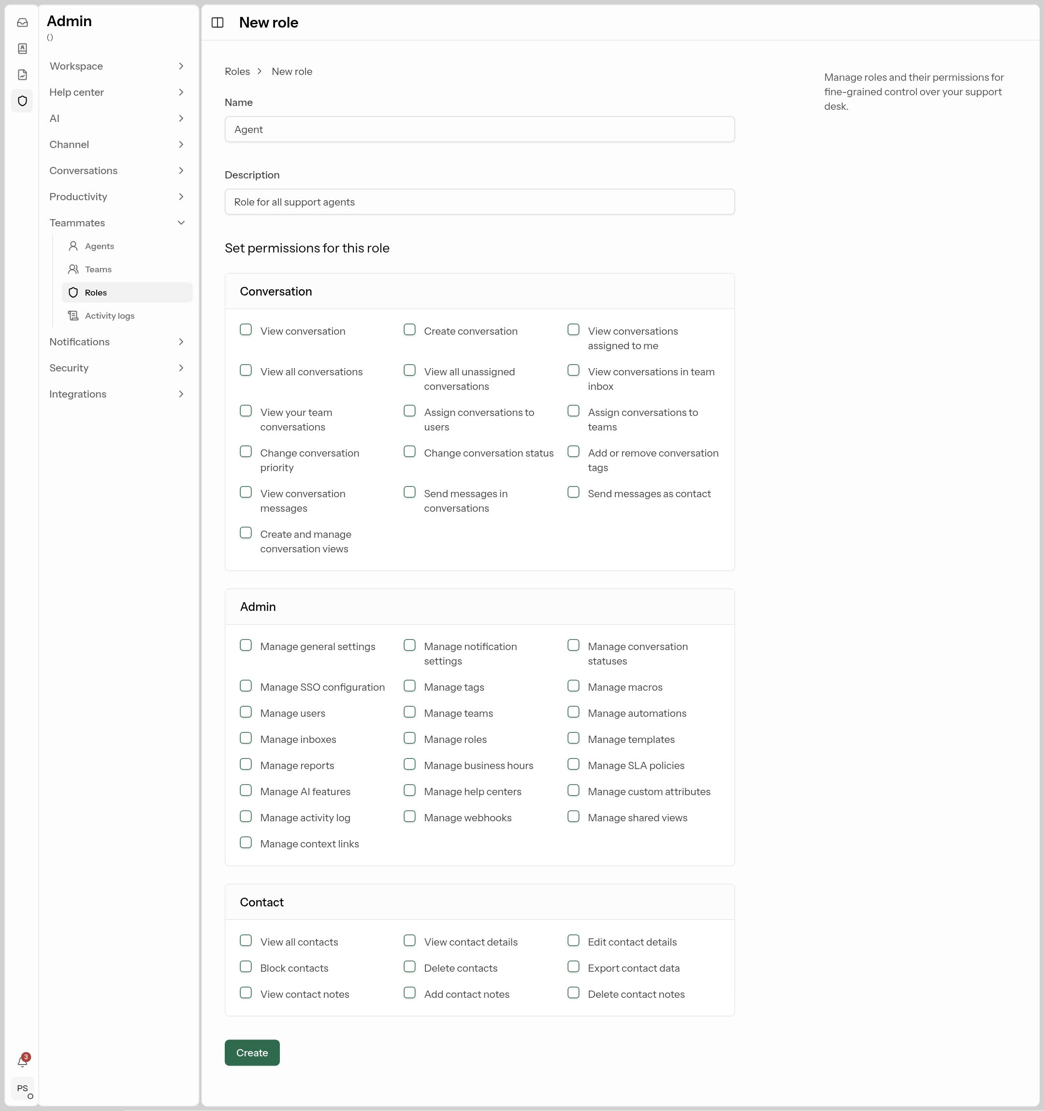Click New role breadcrumb
This screenshot has height=1111, width=1044.
(x=292, y=72)
